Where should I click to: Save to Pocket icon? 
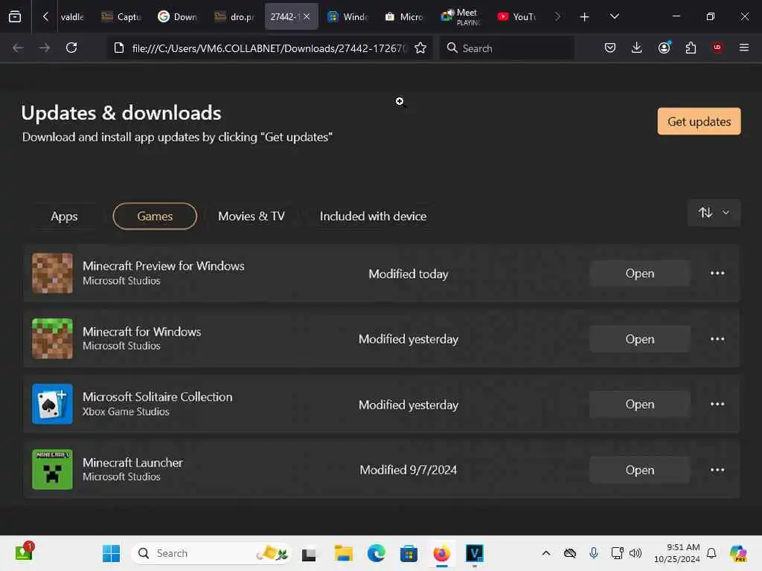click(610, 48)
